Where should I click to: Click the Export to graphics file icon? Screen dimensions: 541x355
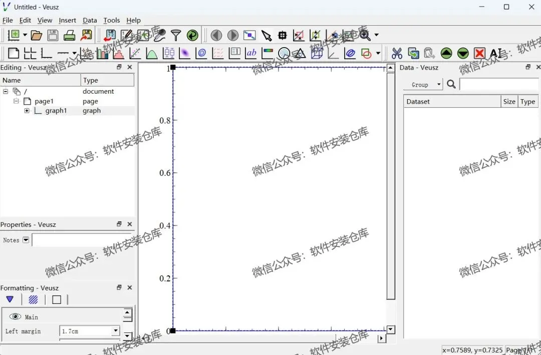[86, 35]
